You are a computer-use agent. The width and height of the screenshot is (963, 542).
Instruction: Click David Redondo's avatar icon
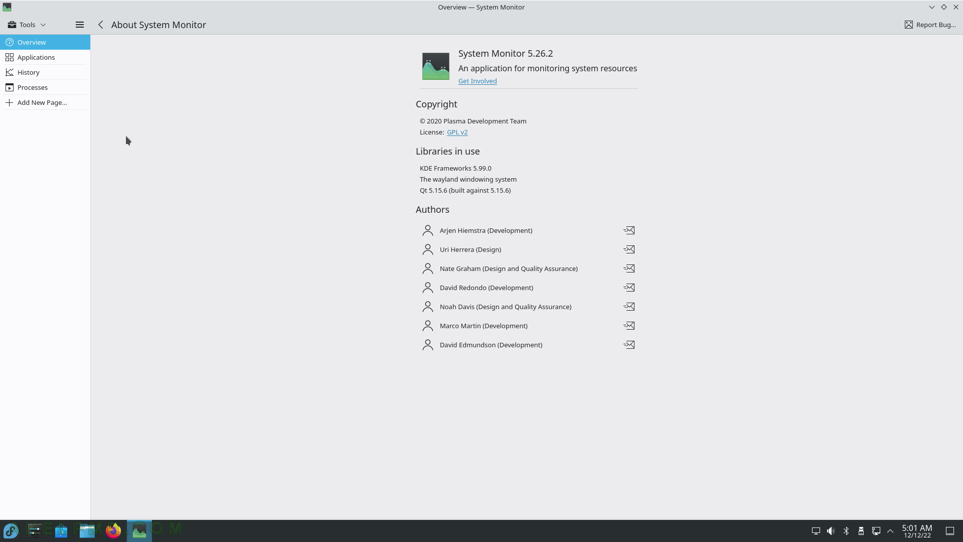click(428, 288)
